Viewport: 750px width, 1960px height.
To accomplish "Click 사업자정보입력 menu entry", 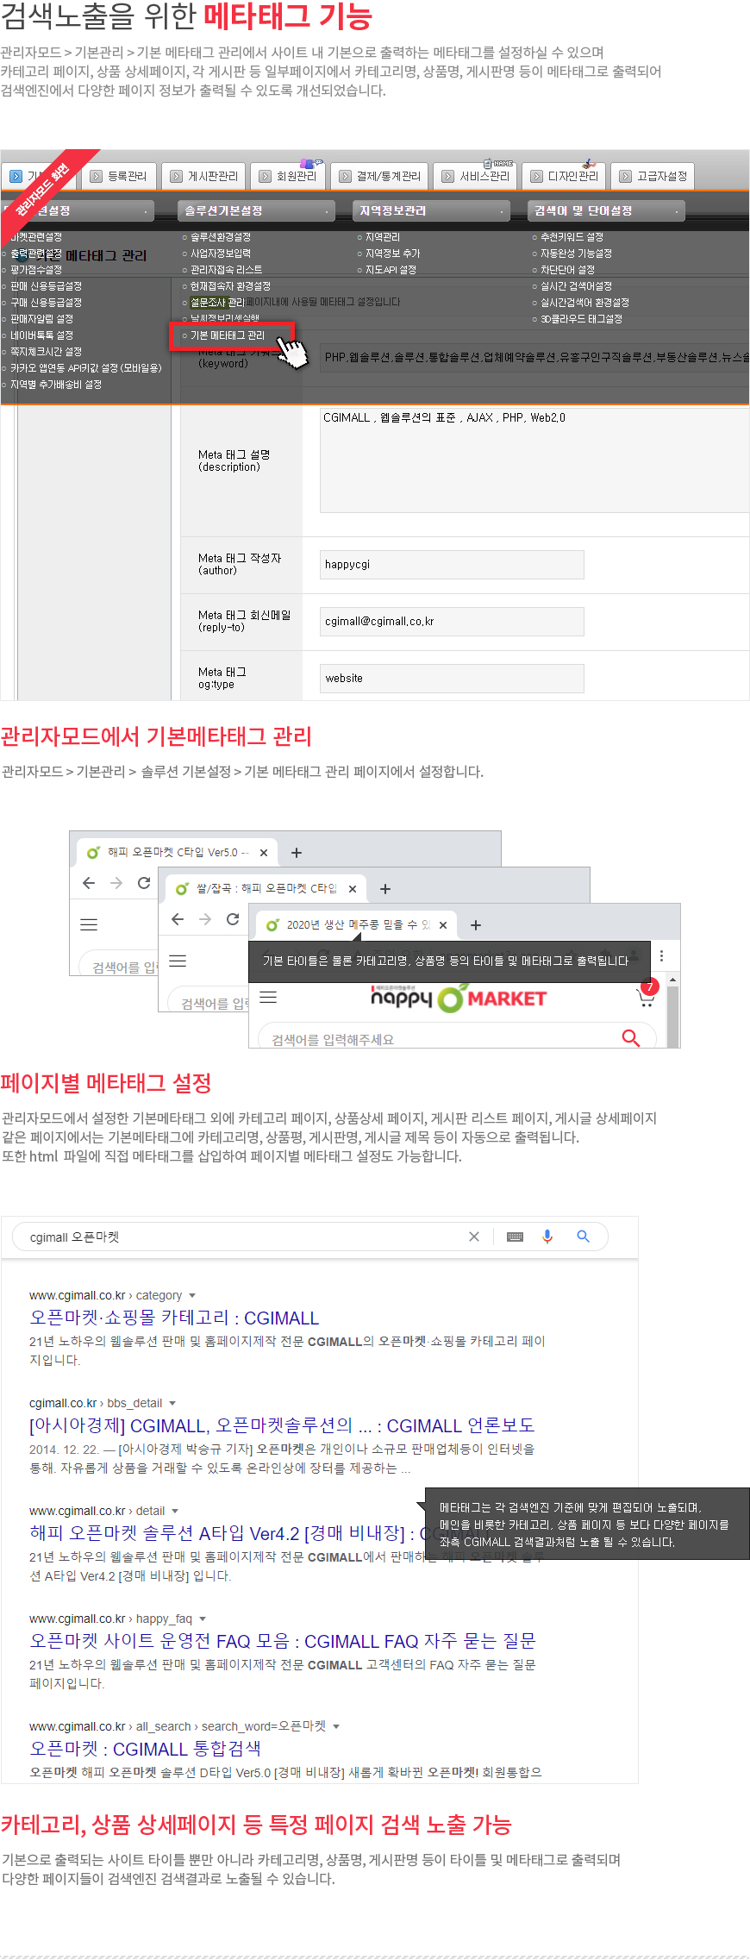I will (x=221, y=254).
